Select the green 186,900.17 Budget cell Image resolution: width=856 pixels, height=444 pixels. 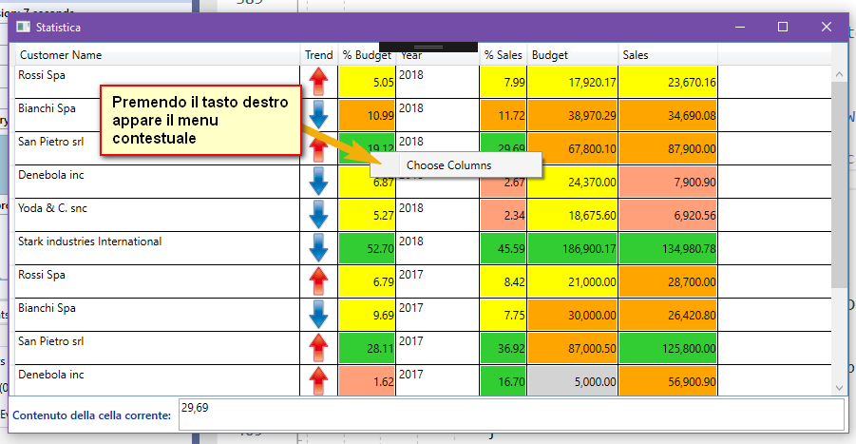click(573, 248)
